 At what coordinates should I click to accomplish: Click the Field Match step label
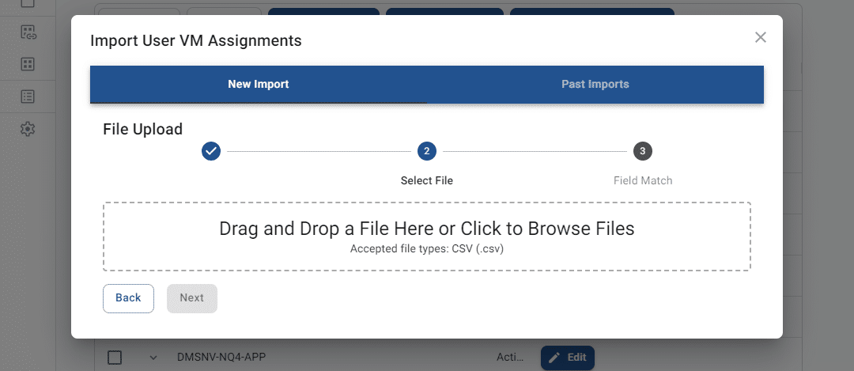642,180
